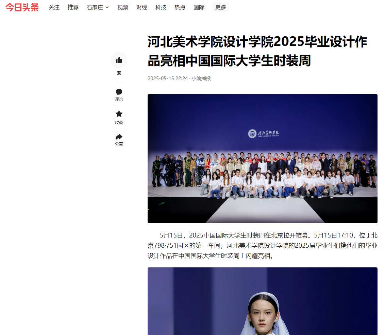Open the 更多 menu
The width and height of the screenshot is (385, 335).
pyautogui.click(x=220, y=7)
